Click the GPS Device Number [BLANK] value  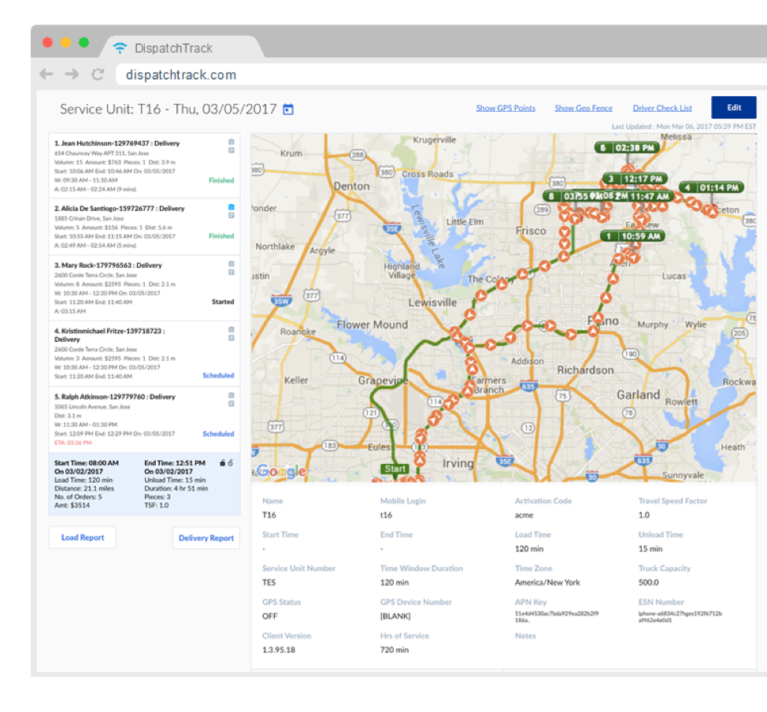click(395, 616)
